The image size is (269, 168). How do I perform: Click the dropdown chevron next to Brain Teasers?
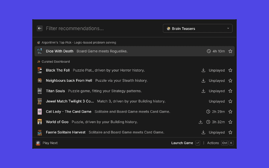228,29
